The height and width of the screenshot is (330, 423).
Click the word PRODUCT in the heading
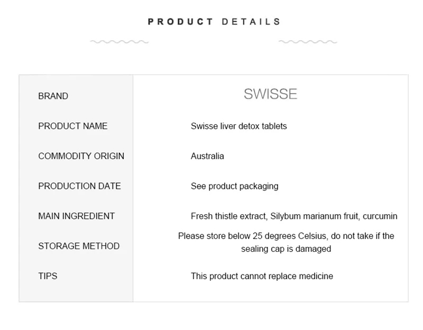click(180, 22)
